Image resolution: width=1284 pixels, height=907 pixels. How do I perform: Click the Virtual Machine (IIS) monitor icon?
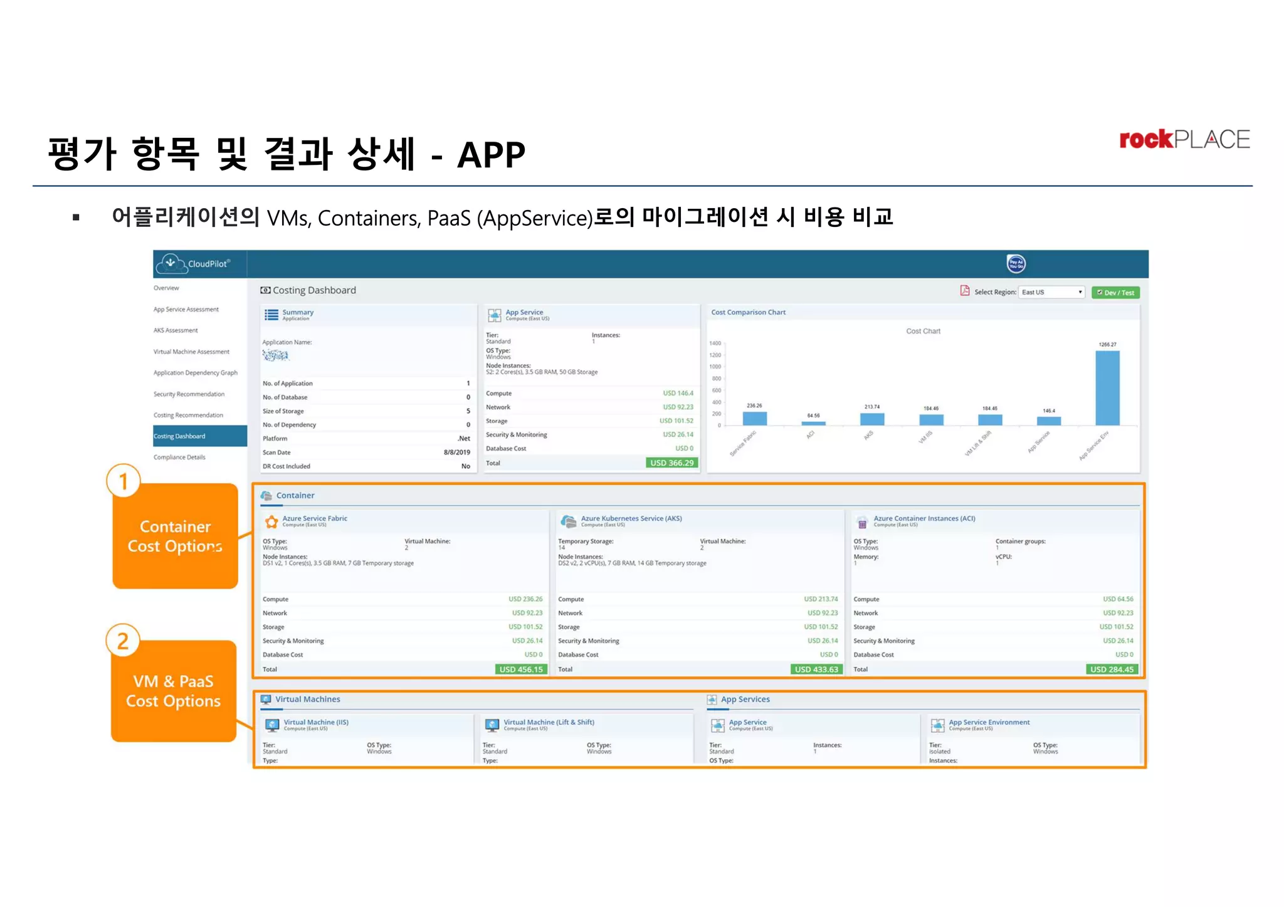(x=272, y=725)
